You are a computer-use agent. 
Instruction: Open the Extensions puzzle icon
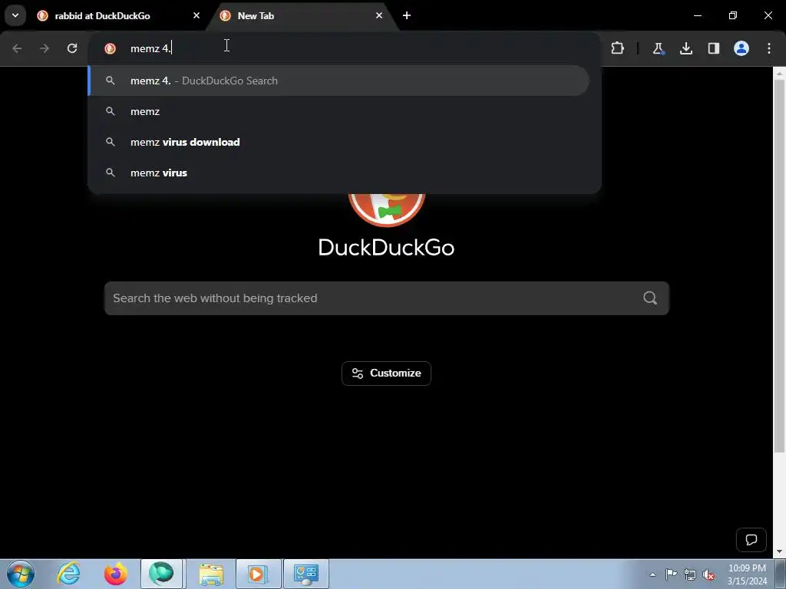(x=618, y=48)
